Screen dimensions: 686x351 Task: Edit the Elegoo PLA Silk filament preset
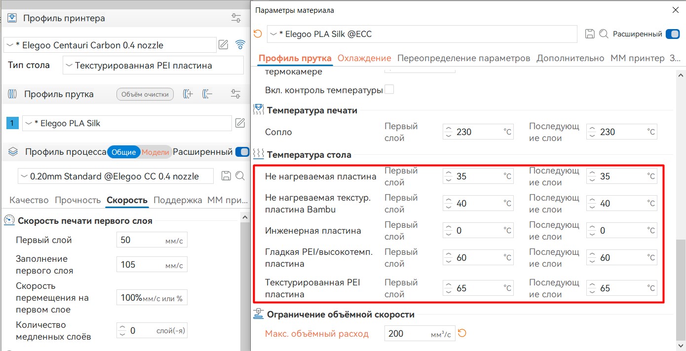pos(240,123)
